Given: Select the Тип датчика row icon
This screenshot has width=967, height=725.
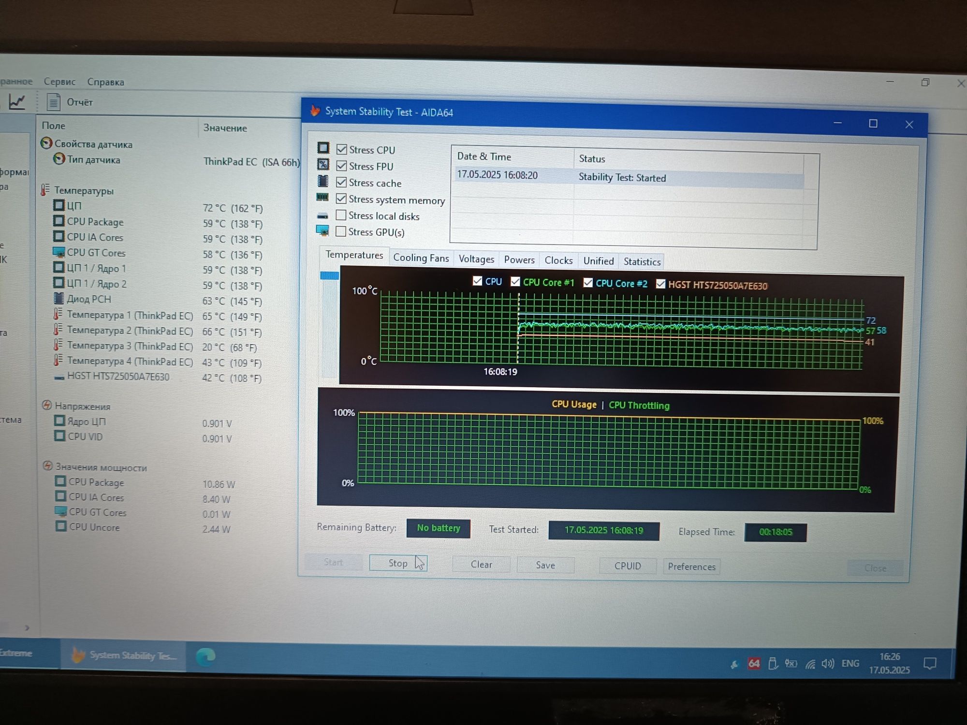Looking at the screenshot, I should tap(59, 159).
